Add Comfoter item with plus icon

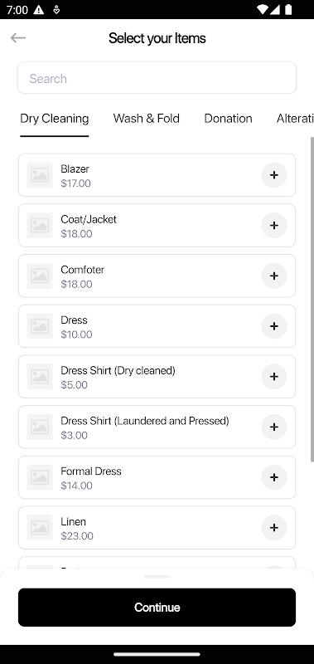[x=274, y=276]
